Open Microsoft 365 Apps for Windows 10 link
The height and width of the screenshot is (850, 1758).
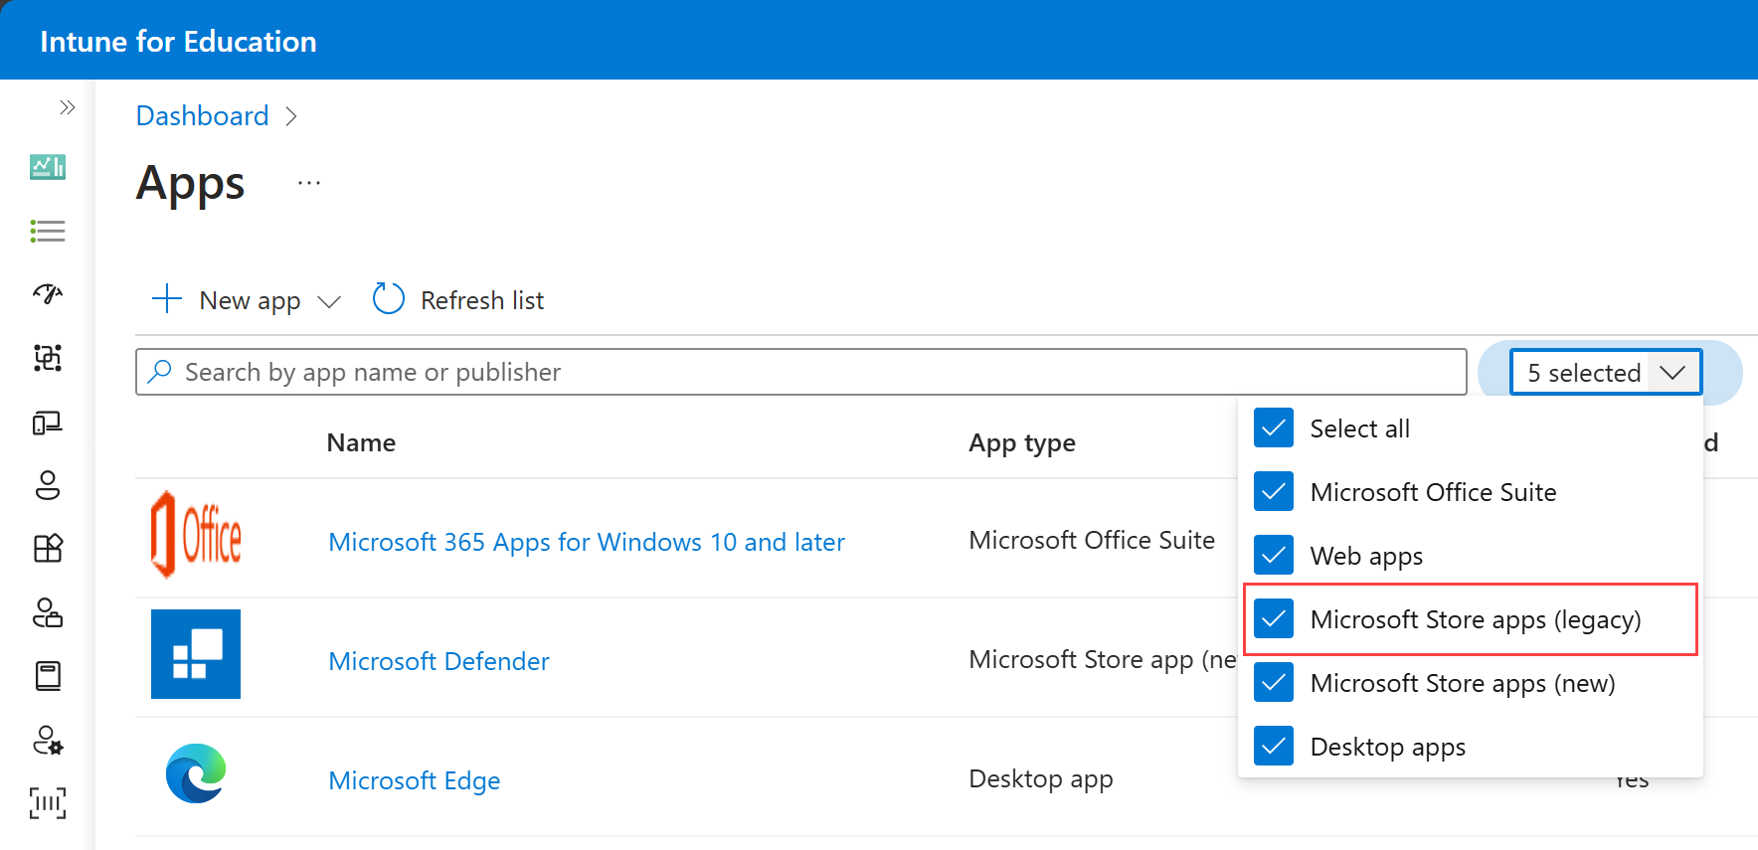587,542
